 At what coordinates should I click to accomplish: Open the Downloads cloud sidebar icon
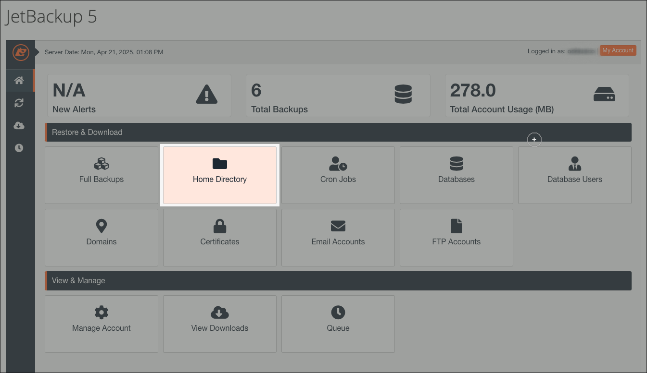(19, 126)
